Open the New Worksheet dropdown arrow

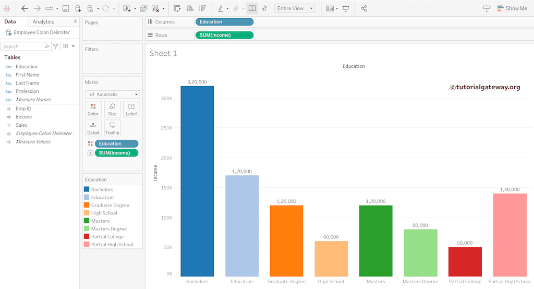(x=135, y=8)
